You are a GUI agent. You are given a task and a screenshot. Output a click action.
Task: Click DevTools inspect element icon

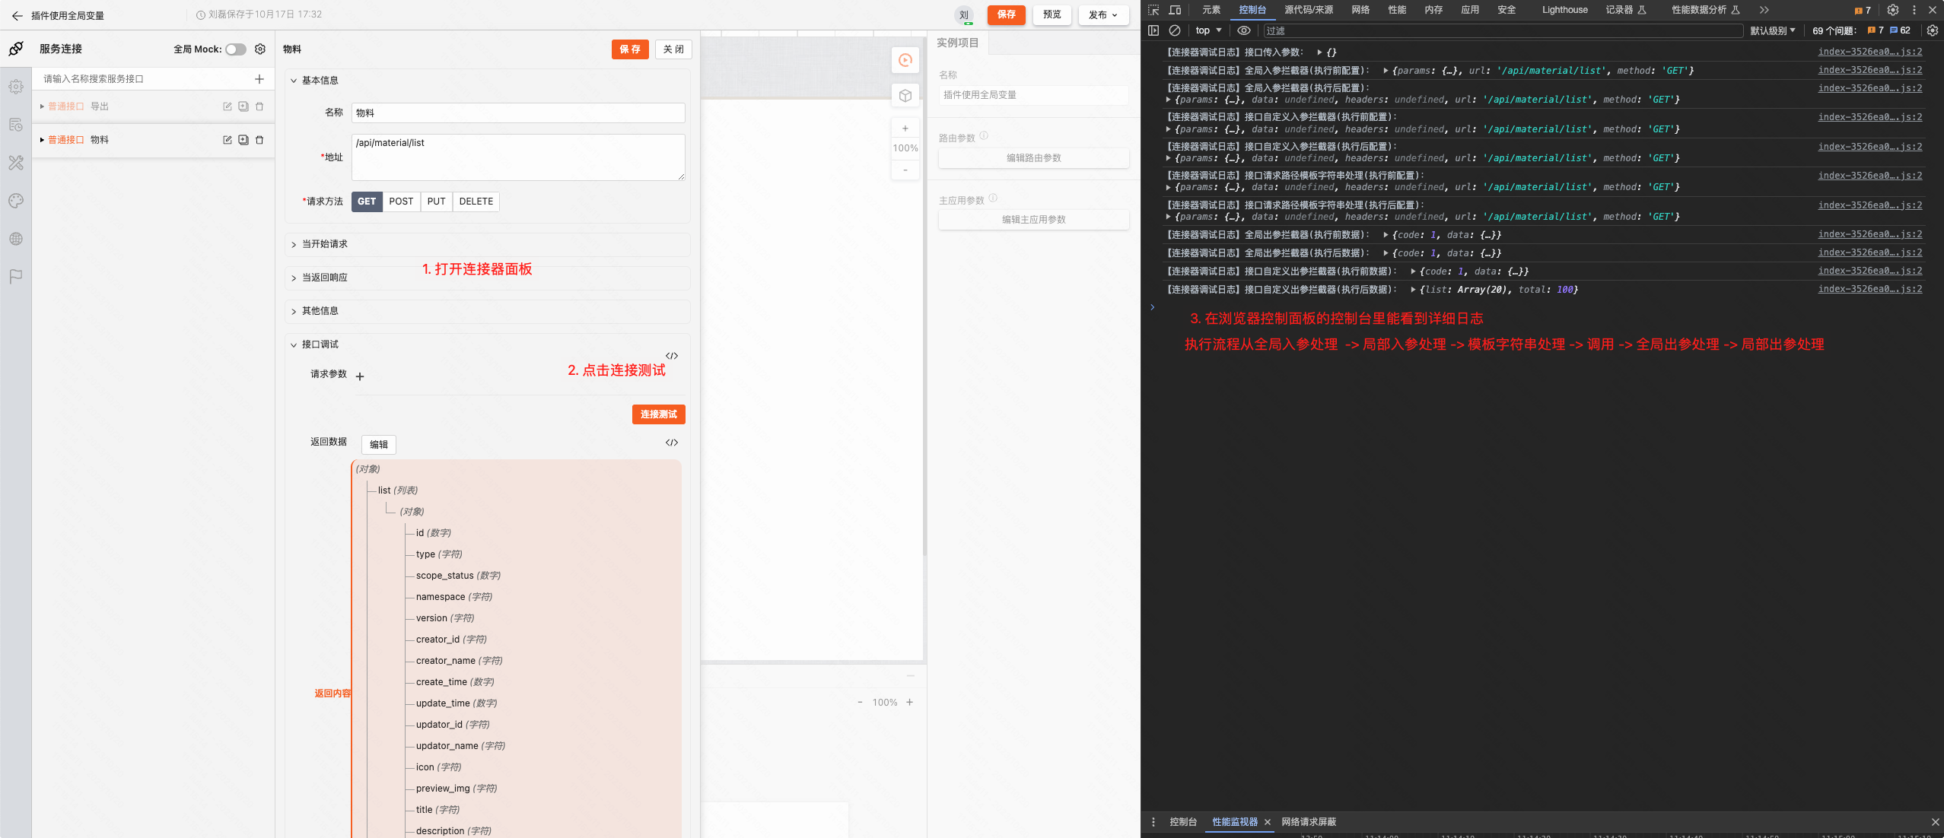click(1153, 10)
